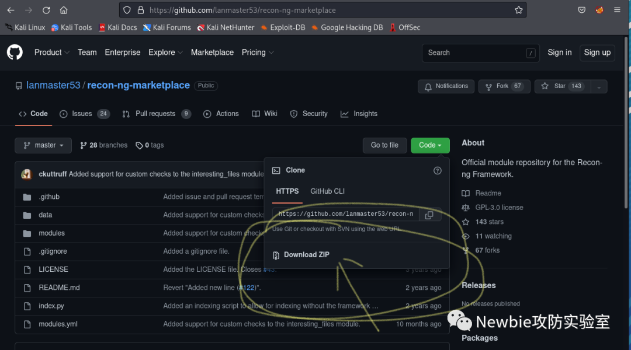Star the repository
This screenshot has height=350, width=631.
pyautogui.click(x=563, y=86)
